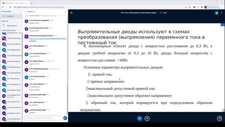Raise hand with the bottom-right hand button
Screen dimensions: 225x127
coord(219,119)
